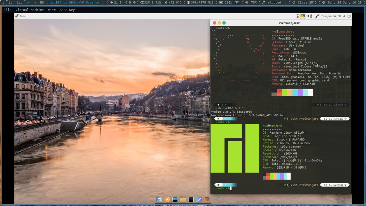Switch to workspace iv in host bar

27,2
